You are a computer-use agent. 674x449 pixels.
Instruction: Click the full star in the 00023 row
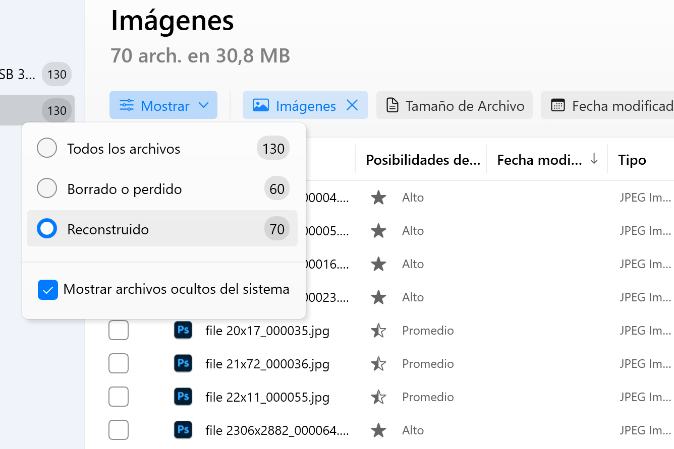378,297
